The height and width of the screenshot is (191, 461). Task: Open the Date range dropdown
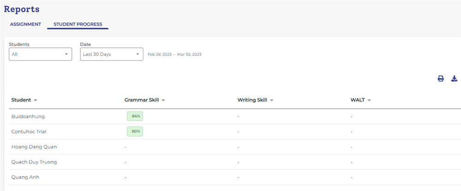112,54
